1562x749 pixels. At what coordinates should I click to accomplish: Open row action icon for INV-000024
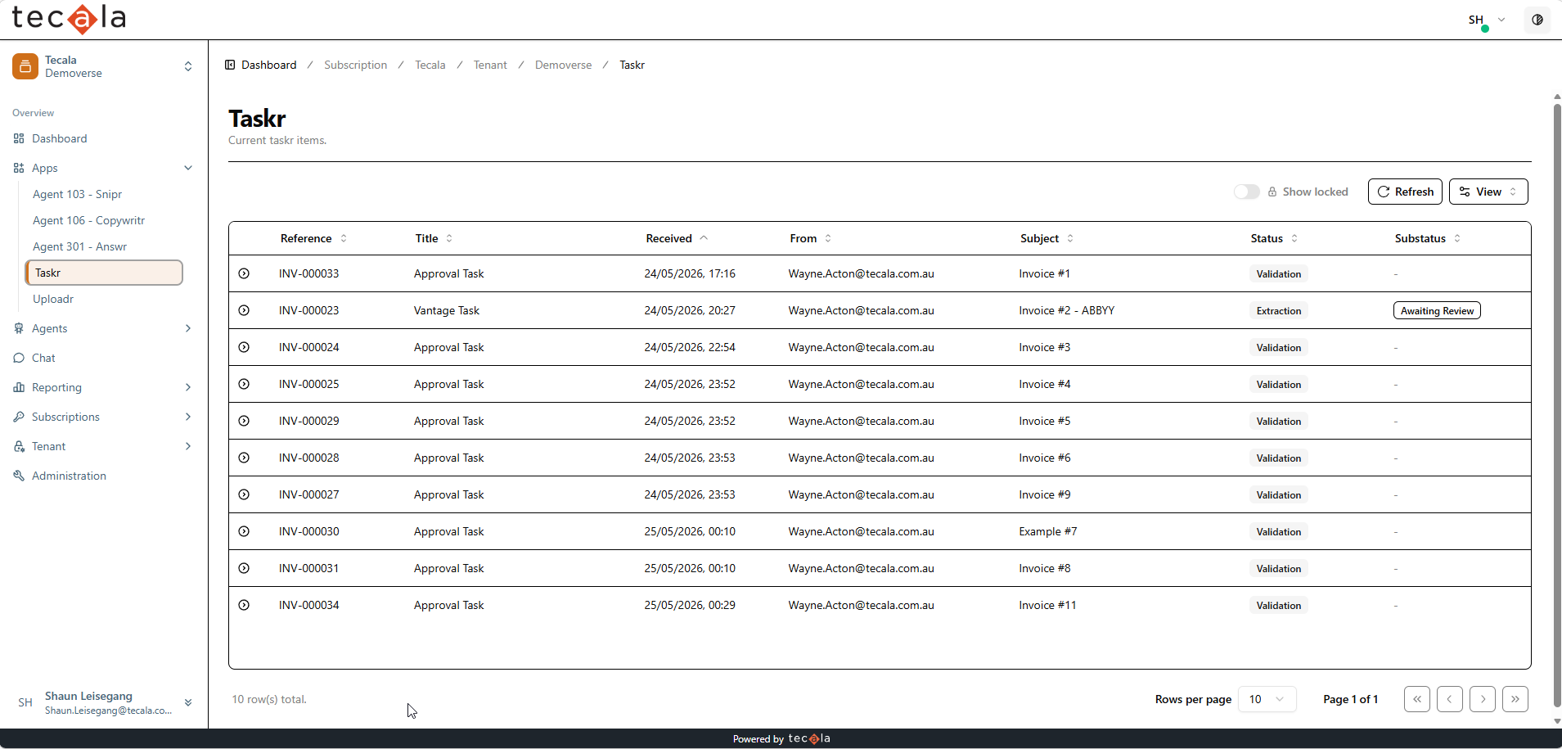[x=244, y=347]
